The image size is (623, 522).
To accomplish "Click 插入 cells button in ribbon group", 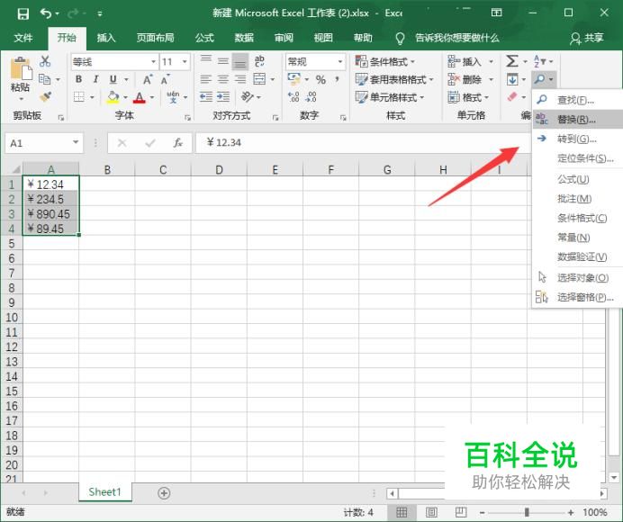I will coord(465,61).
